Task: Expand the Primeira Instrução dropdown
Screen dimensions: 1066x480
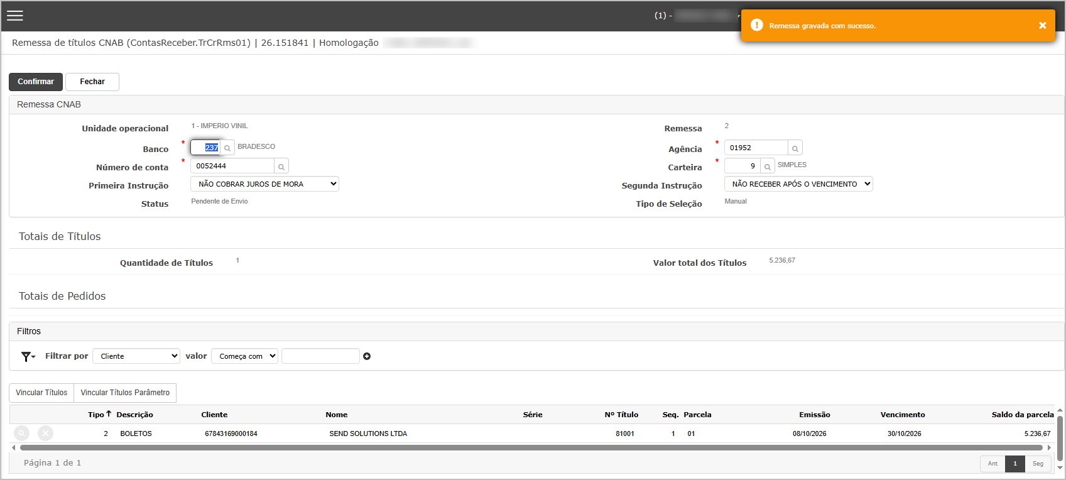Action: pyautogui.click(x=264, y=184)
